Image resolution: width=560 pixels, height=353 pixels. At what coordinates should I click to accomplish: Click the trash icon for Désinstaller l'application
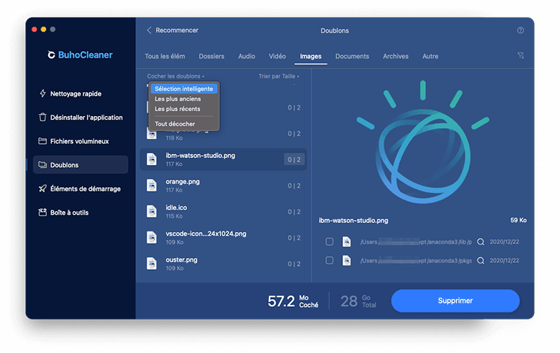[x=43, y=117]
